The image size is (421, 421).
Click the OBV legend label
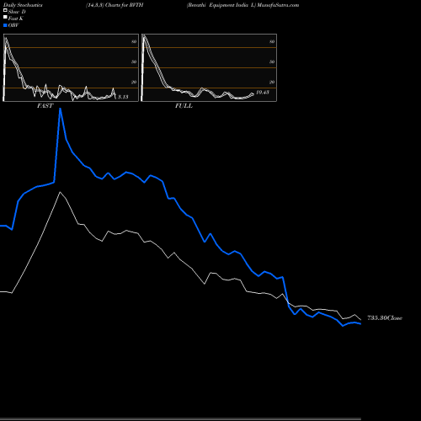pos(13,25)
